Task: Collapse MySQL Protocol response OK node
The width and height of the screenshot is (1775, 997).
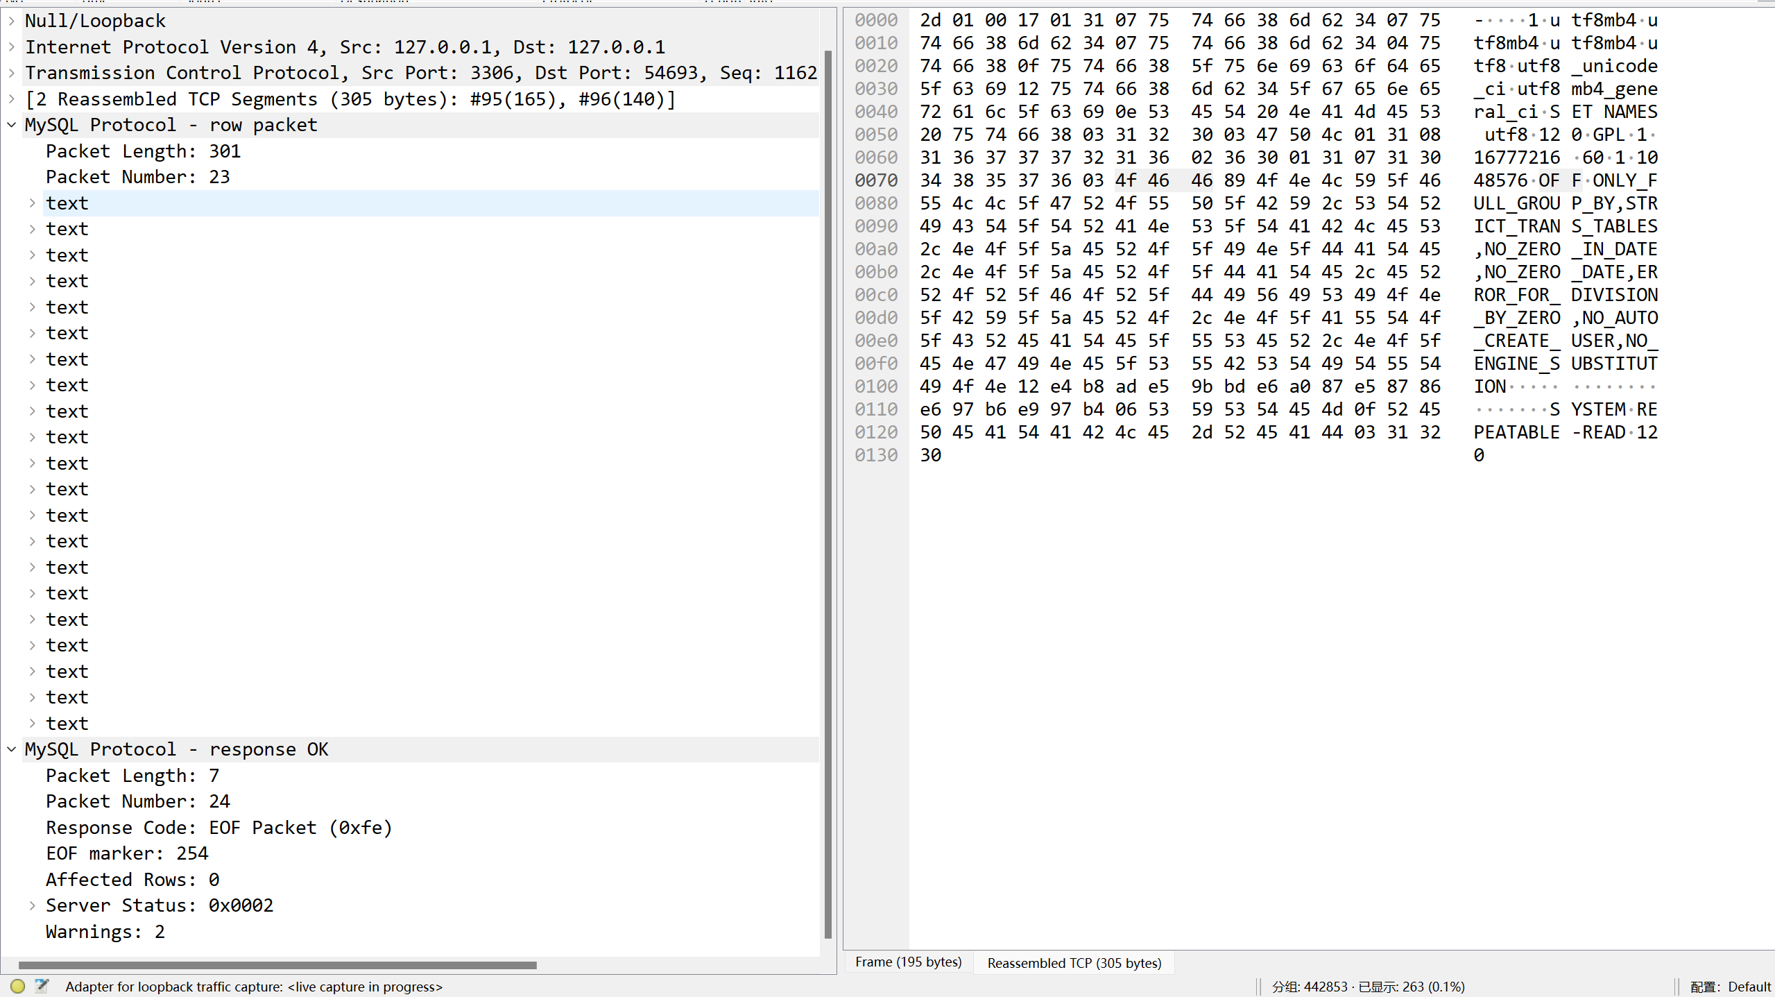Action: pos(11,749)
